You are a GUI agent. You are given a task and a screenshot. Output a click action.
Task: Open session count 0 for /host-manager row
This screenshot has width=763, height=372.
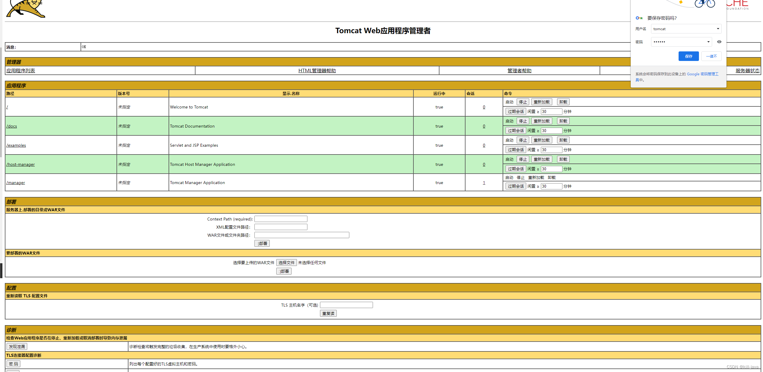(x=484, y=164)
